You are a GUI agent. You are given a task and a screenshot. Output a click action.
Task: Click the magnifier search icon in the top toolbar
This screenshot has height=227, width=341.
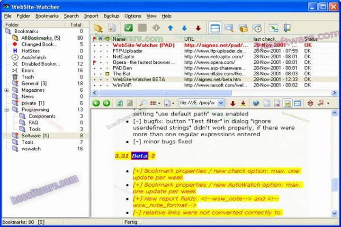pos(229,28)
